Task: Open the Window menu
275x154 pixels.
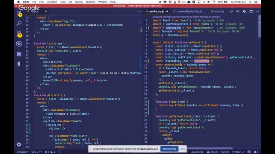Action: click(x=103, y=2)
